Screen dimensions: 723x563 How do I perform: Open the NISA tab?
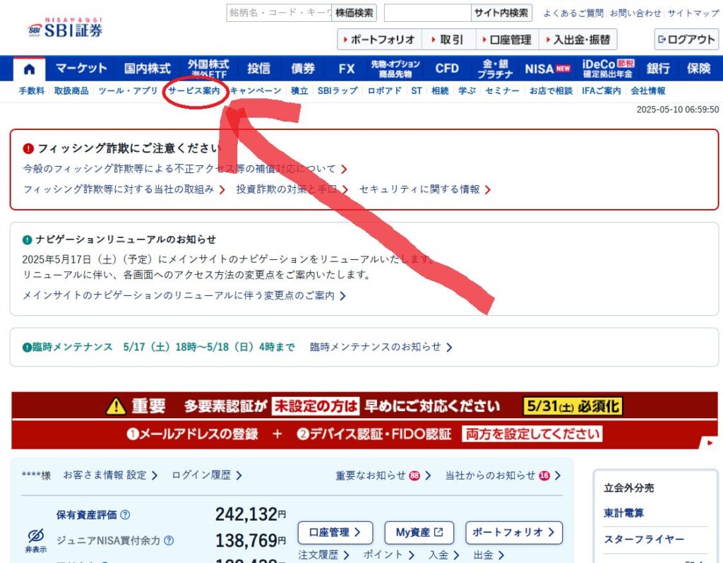click(548, 69)
